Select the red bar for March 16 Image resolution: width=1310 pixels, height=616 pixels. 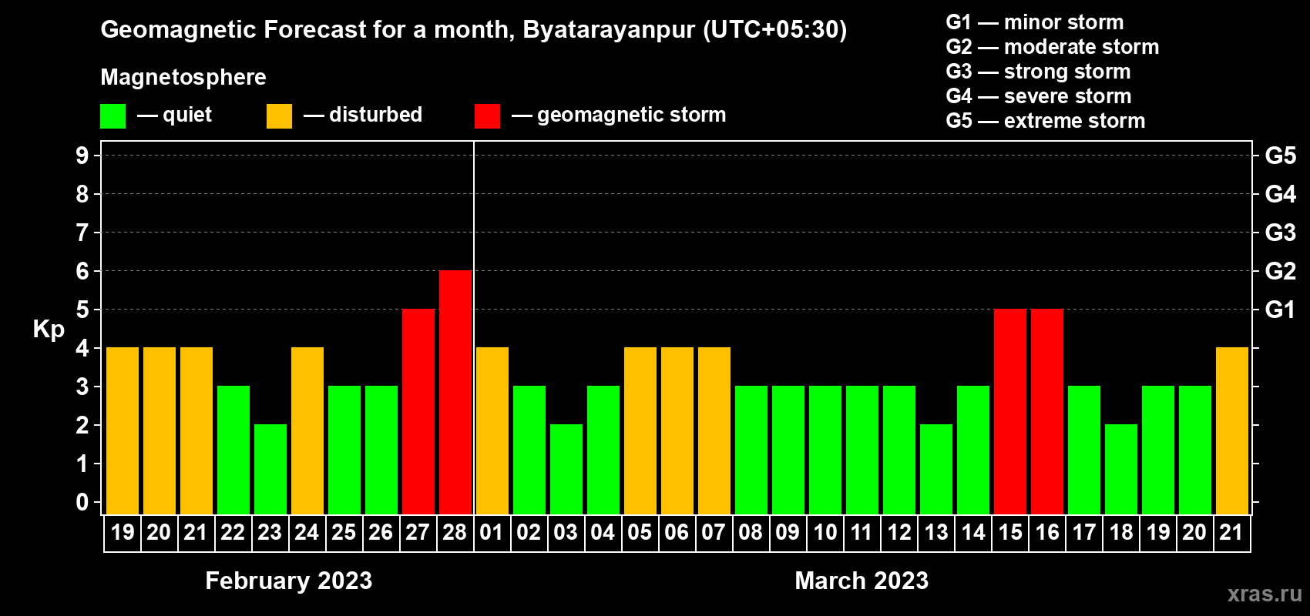pos(1047,412)
